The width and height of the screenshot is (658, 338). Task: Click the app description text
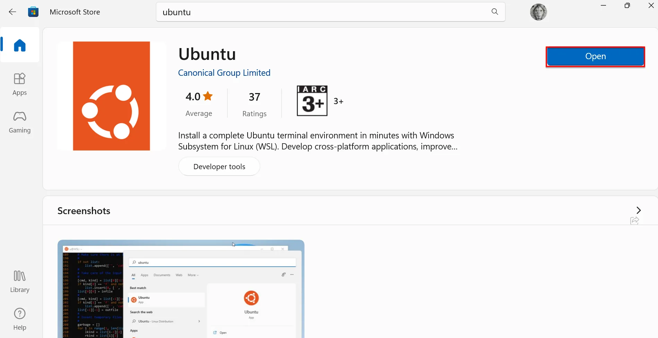(318, 141)
